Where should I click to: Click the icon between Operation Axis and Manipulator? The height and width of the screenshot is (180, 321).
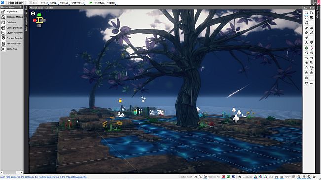[240, 177]
